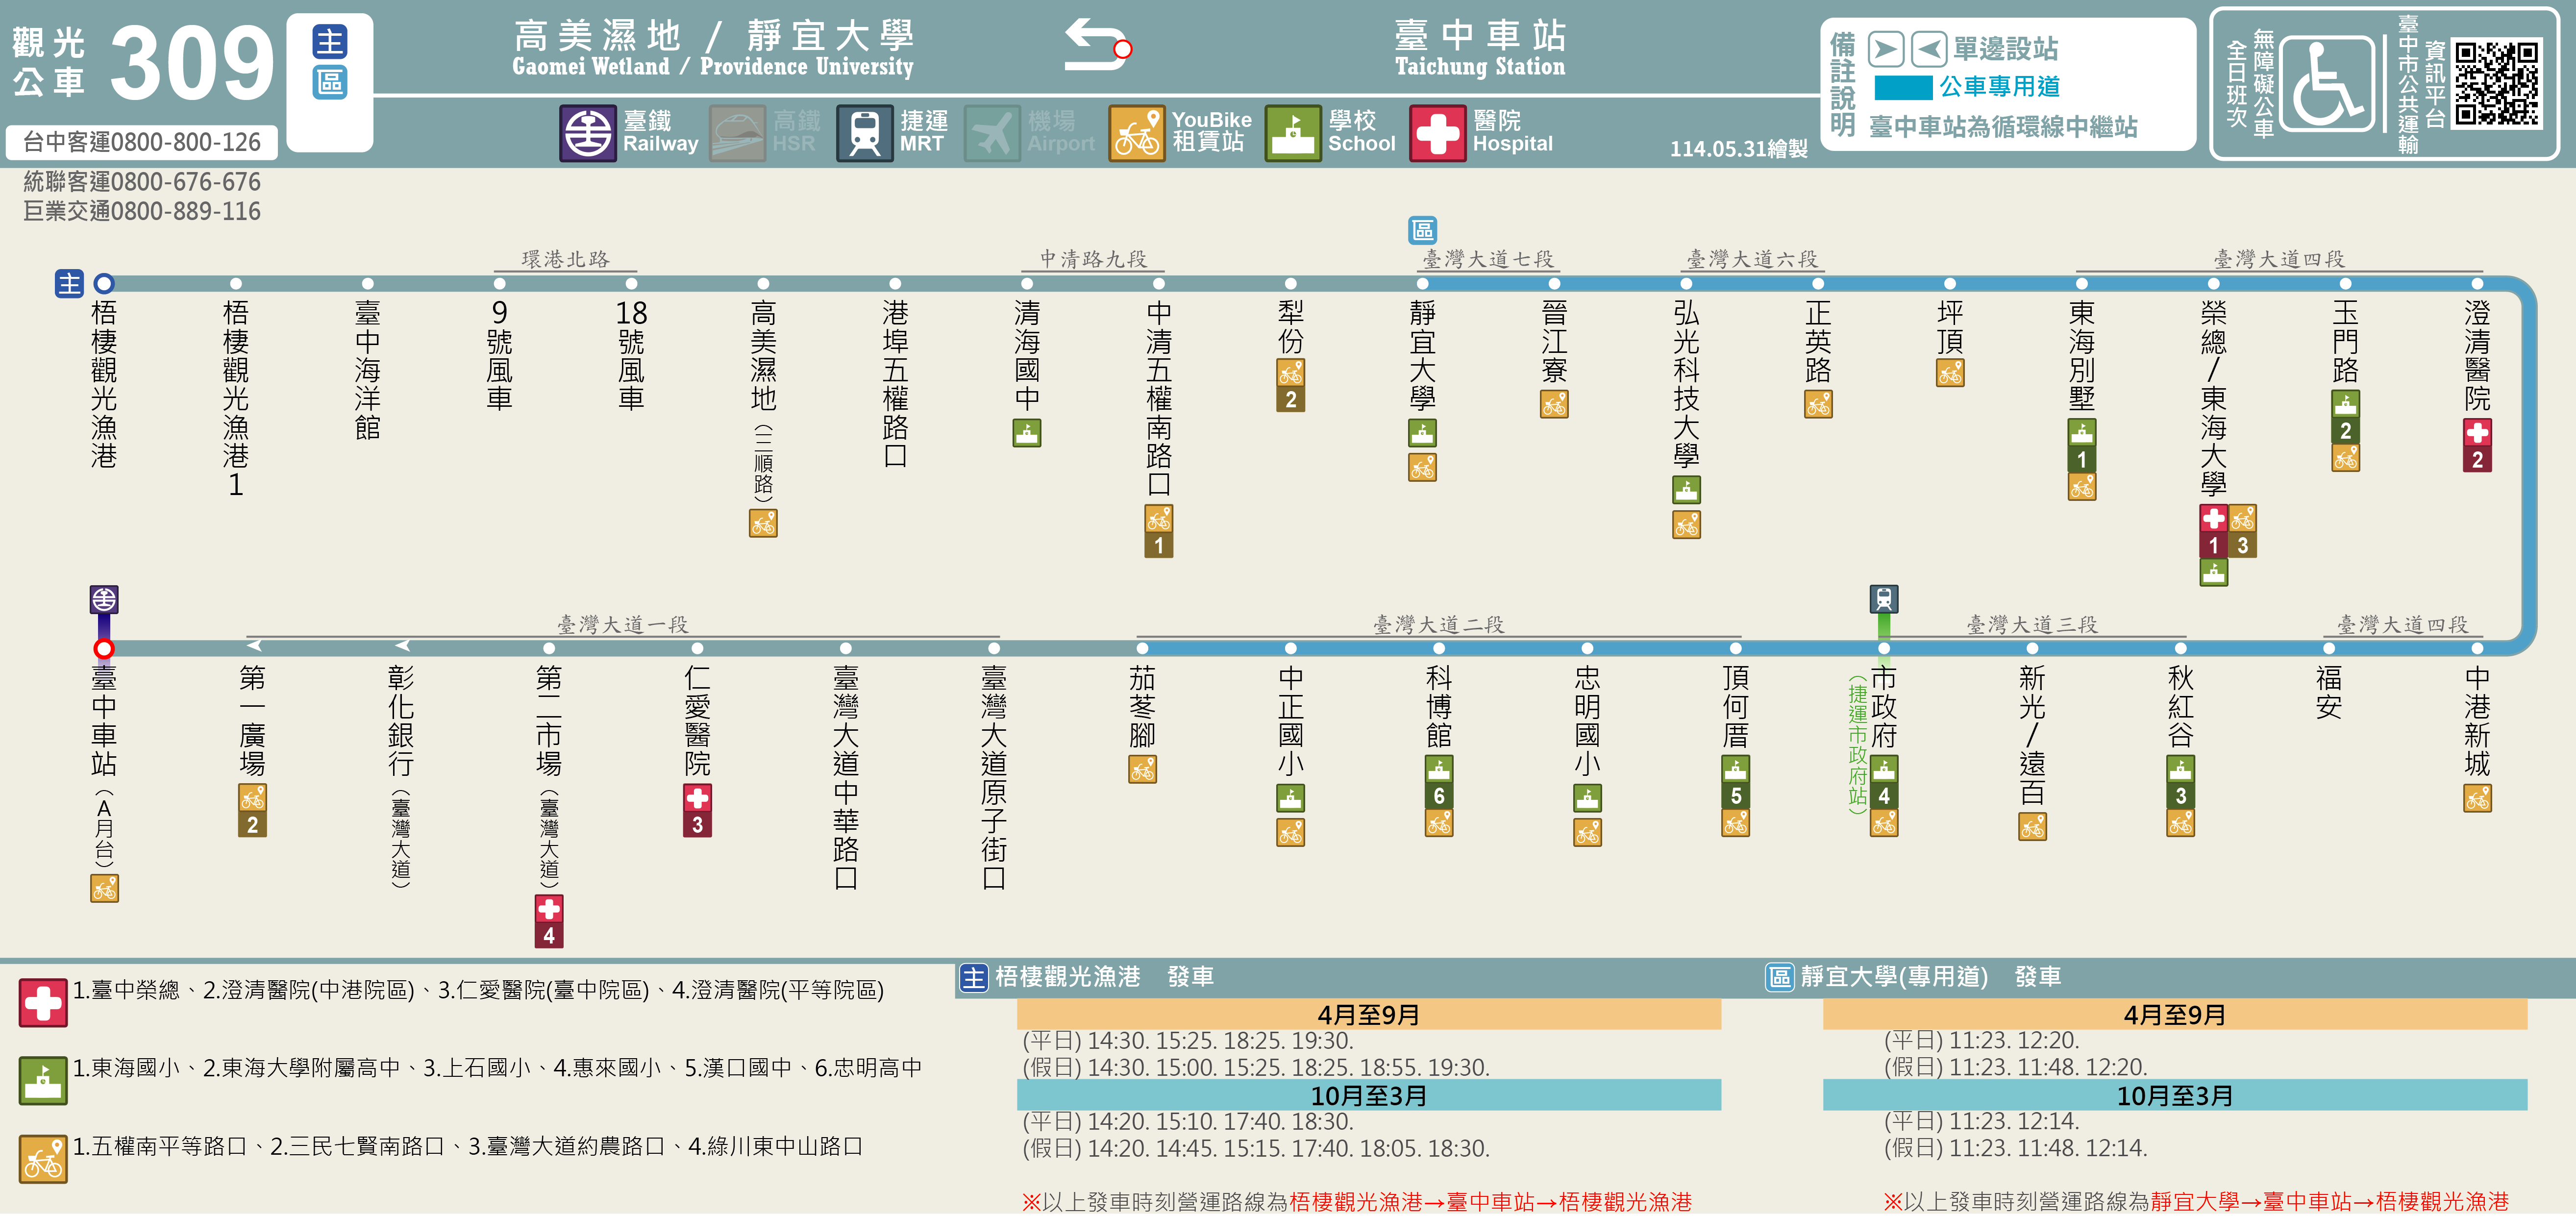Click the 統聯客運0800-676-676 phone number
Image resolution: width=2576 pixels, height=1216 pixels.
(x=142, y=182)
